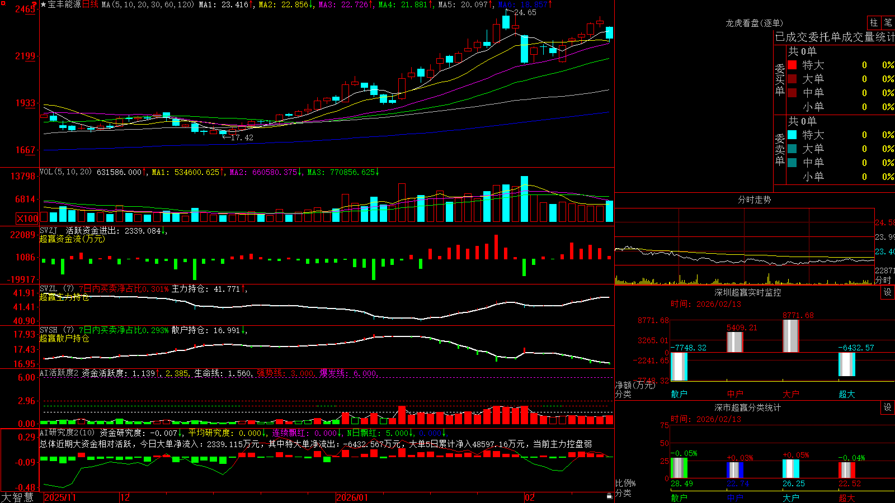The image size is (895, 503).
Task: Click the 宝丰能源 stock name
Action: [64, 4]
